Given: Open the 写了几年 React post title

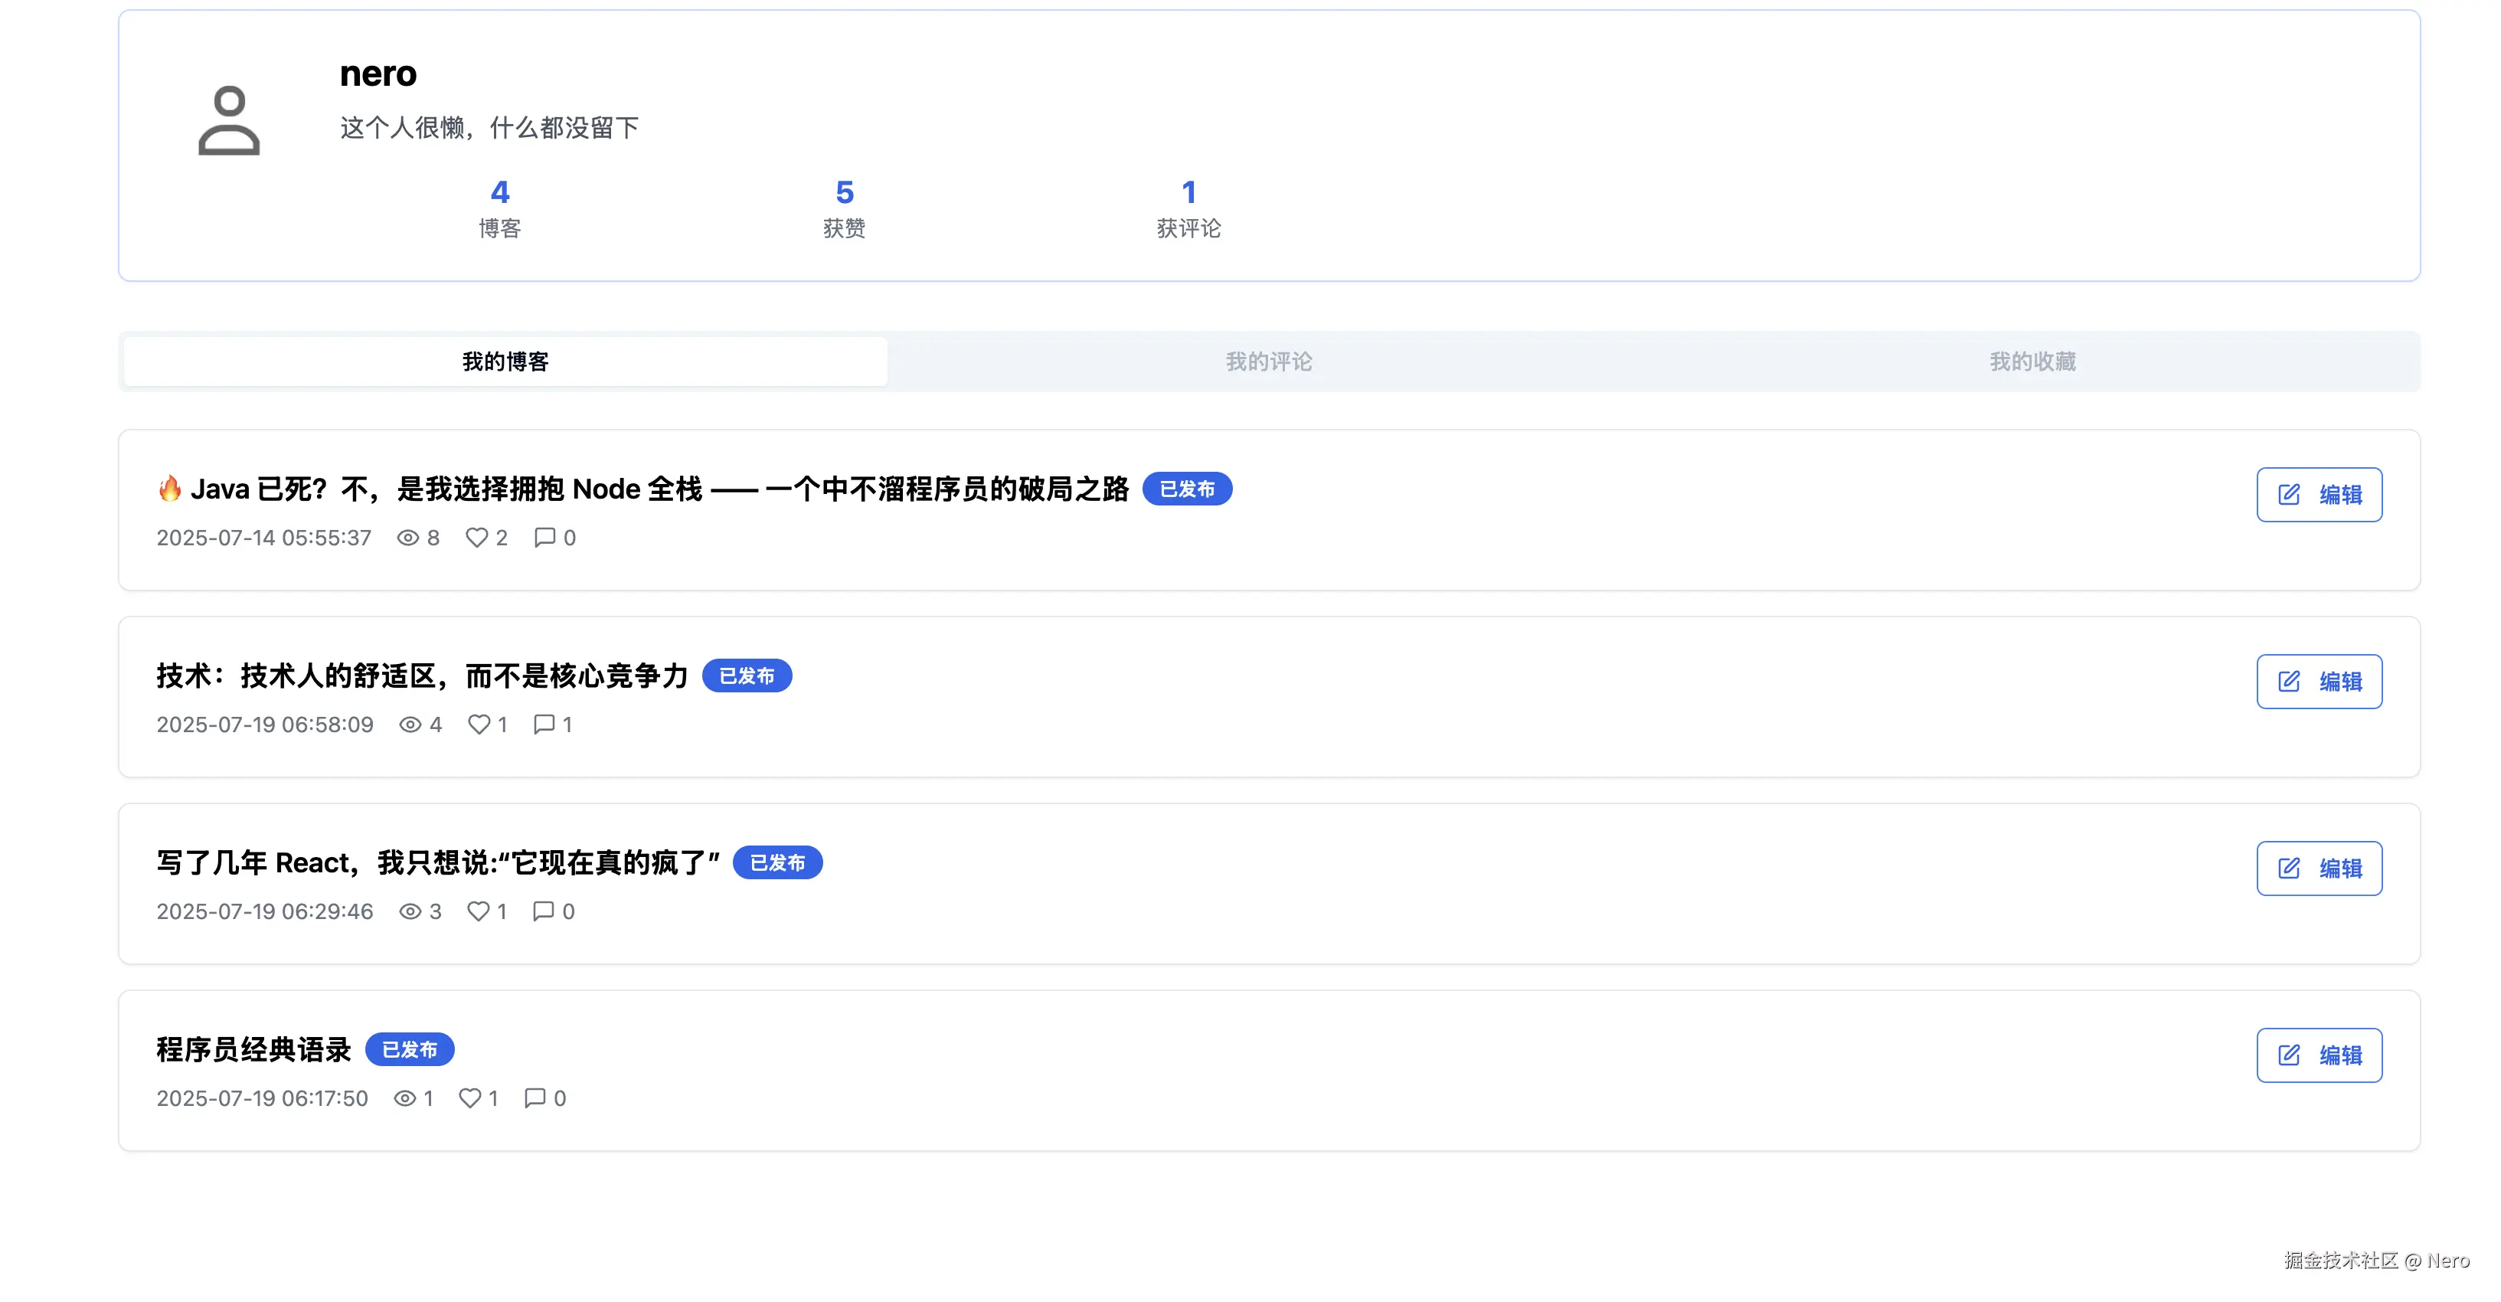Looking at the screenshot, I should click(438, 862).
